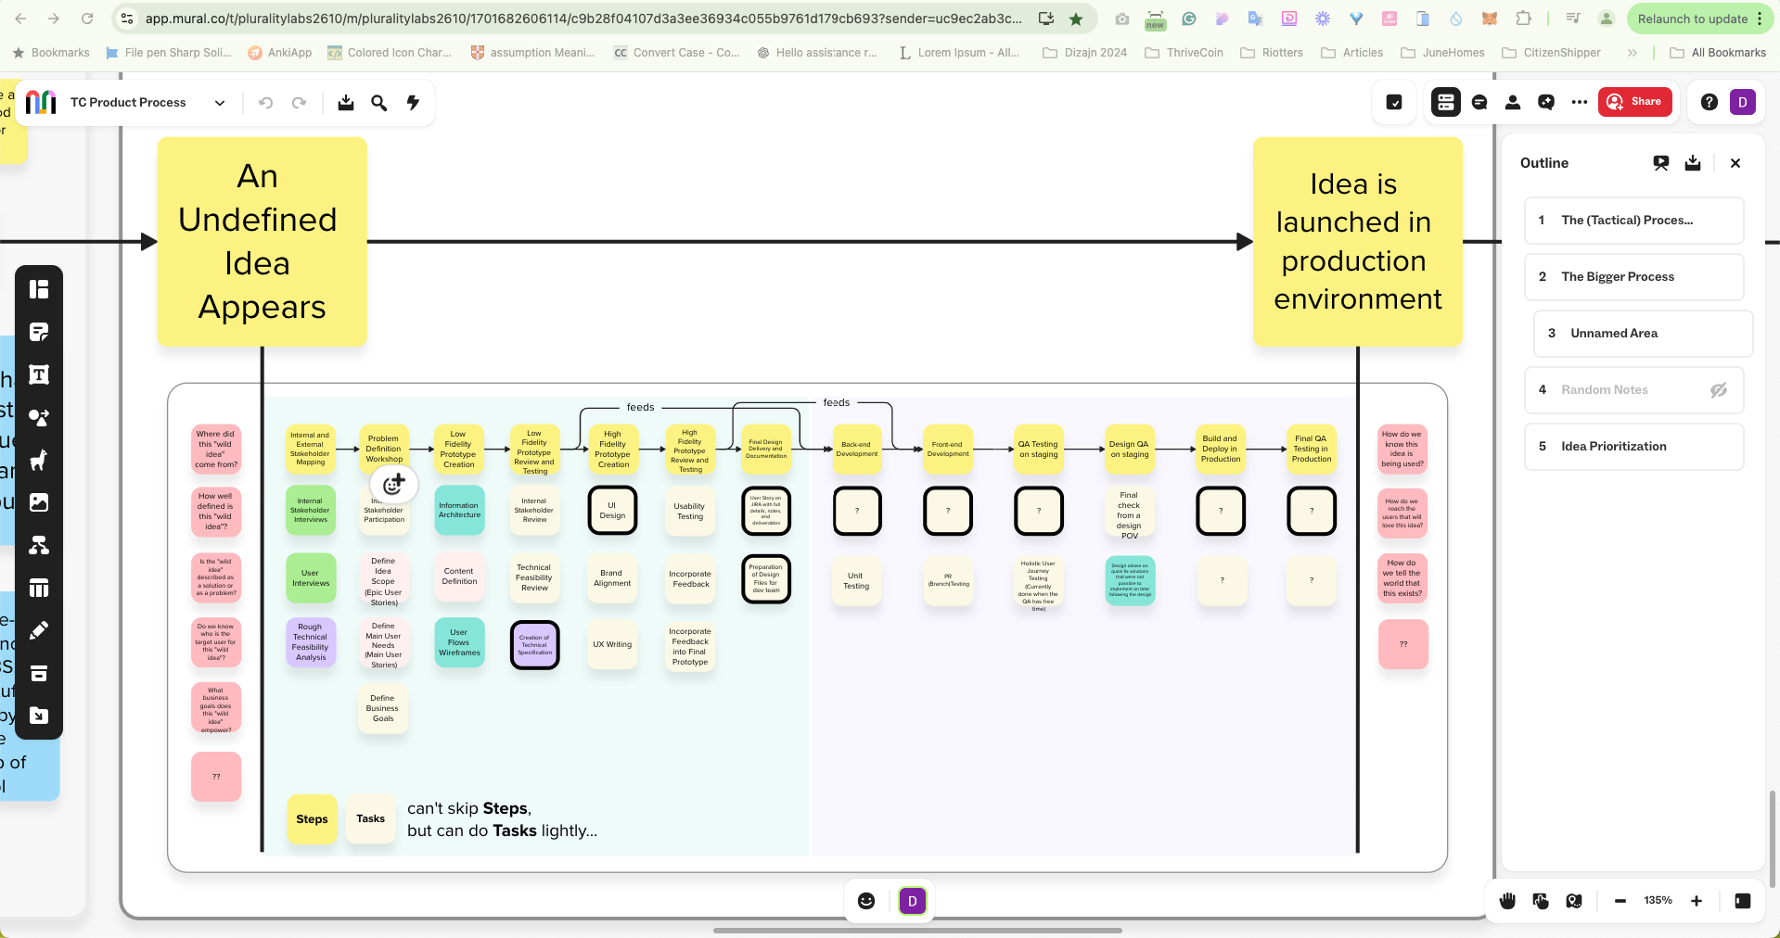The height and width of the screenshot is (938, 1780).
Task: Open the AI sparkle chat
Action: click(1546, 102)
